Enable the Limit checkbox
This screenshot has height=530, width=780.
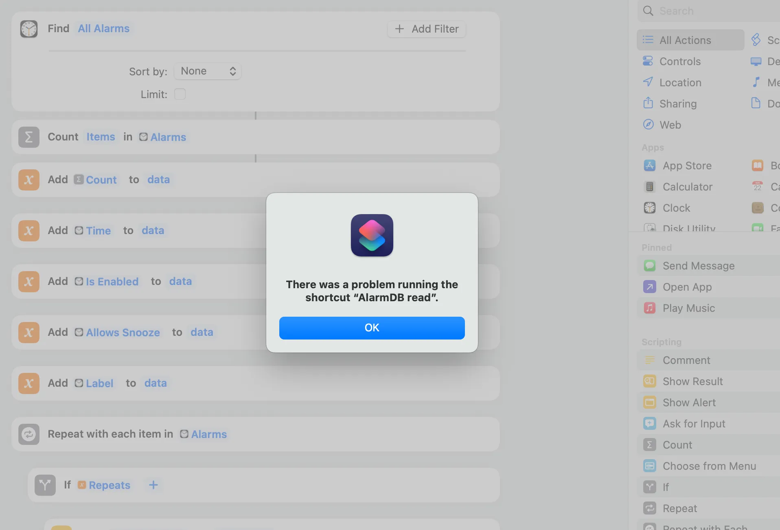point(180,94)
